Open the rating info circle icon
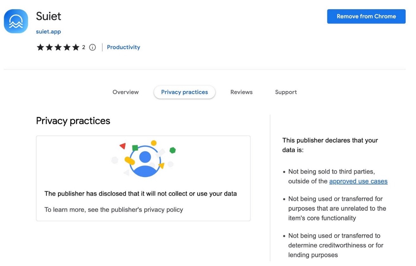416x266 pixels. 92,47
